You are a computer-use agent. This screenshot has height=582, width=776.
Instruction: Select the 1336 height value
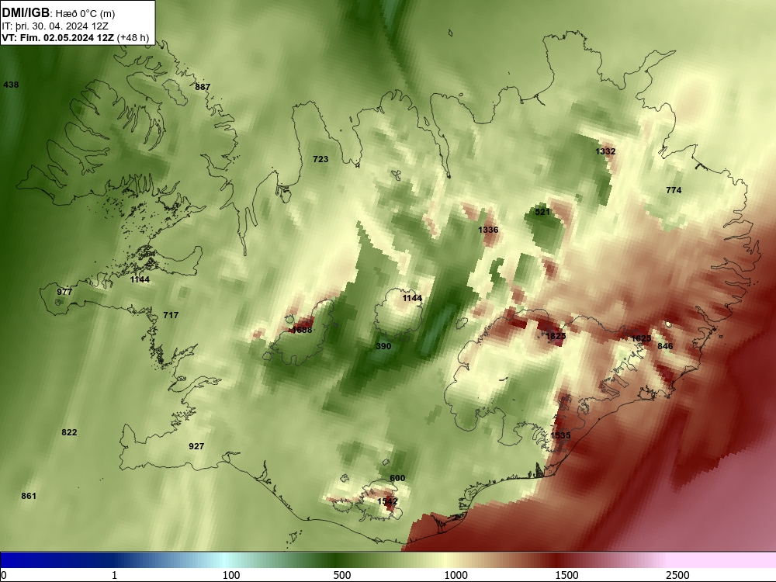[488, 230]
